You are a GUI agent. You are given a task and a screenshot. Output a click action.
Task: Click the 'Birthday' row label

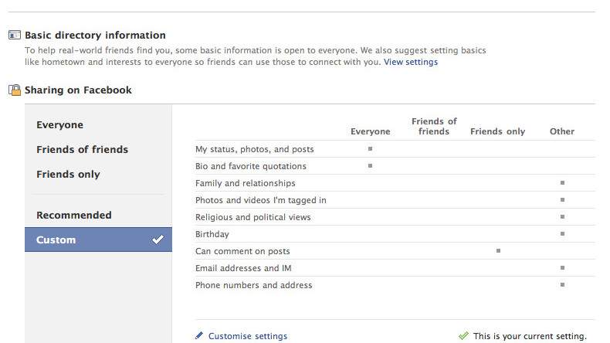[x=212, y=234]
